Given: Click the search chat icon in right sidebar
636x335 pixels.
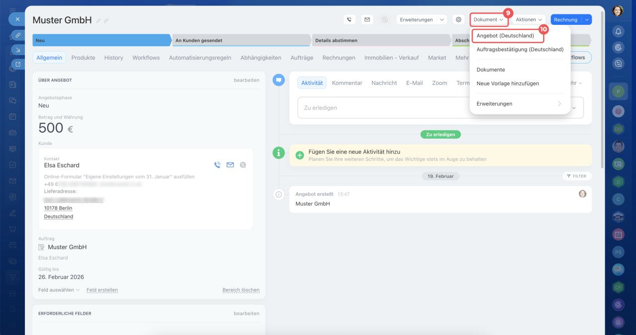Looking at the screenshot, I should pos(619,64).
